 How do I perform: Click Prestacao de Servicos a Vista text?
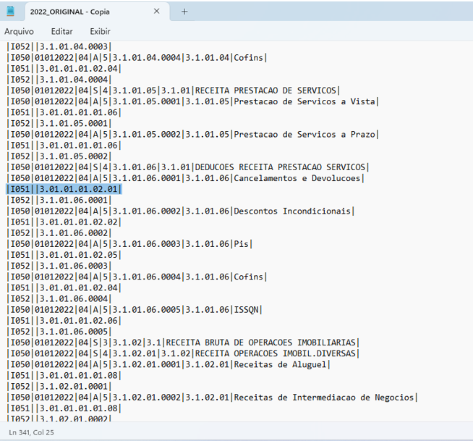point(304,101)
